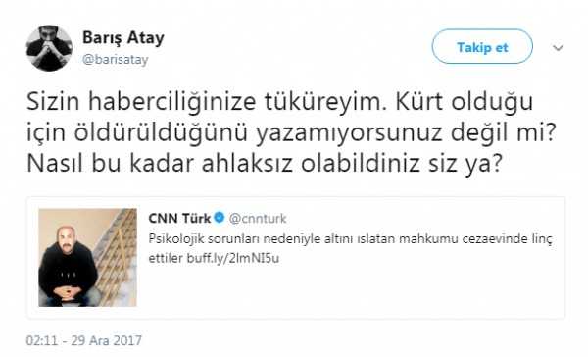Click the @cnnturk handle
588x357 pixels.
(x=258, y=218)
